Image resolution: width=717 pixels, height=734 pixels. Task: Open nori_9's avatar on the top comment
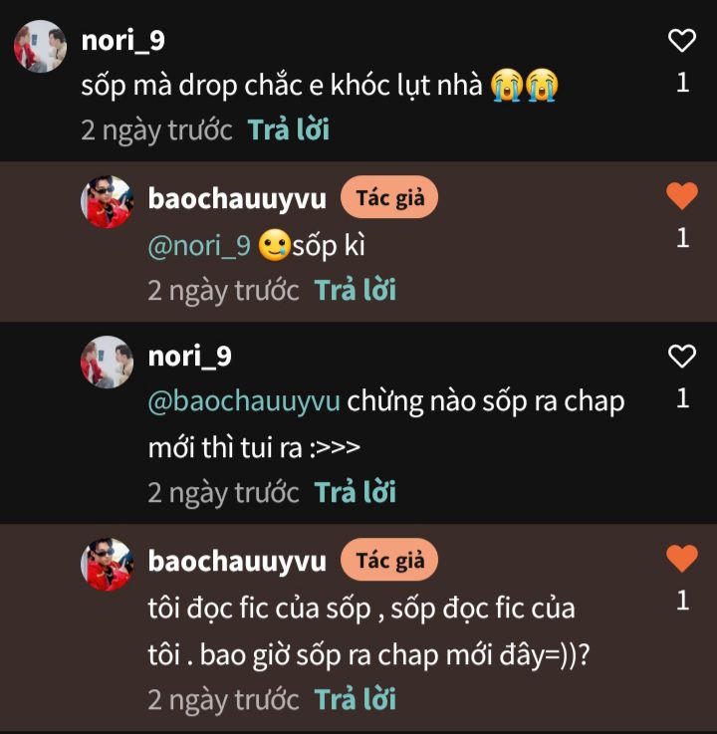(x=40, y=46)
